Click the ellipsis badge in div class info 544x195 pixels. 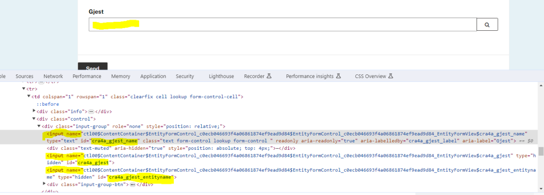[91, 112]
